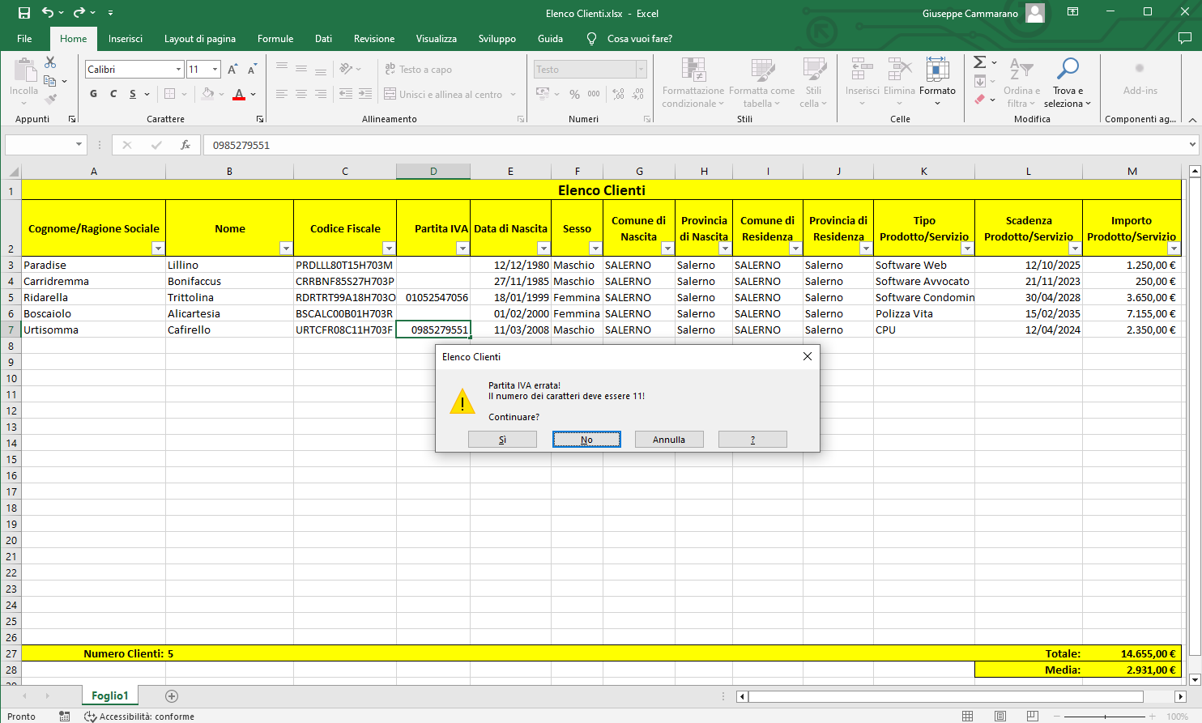Open the Partita IVA column filter dropdown
This screenshot has height=723, width=1202.
pos(462,249)
